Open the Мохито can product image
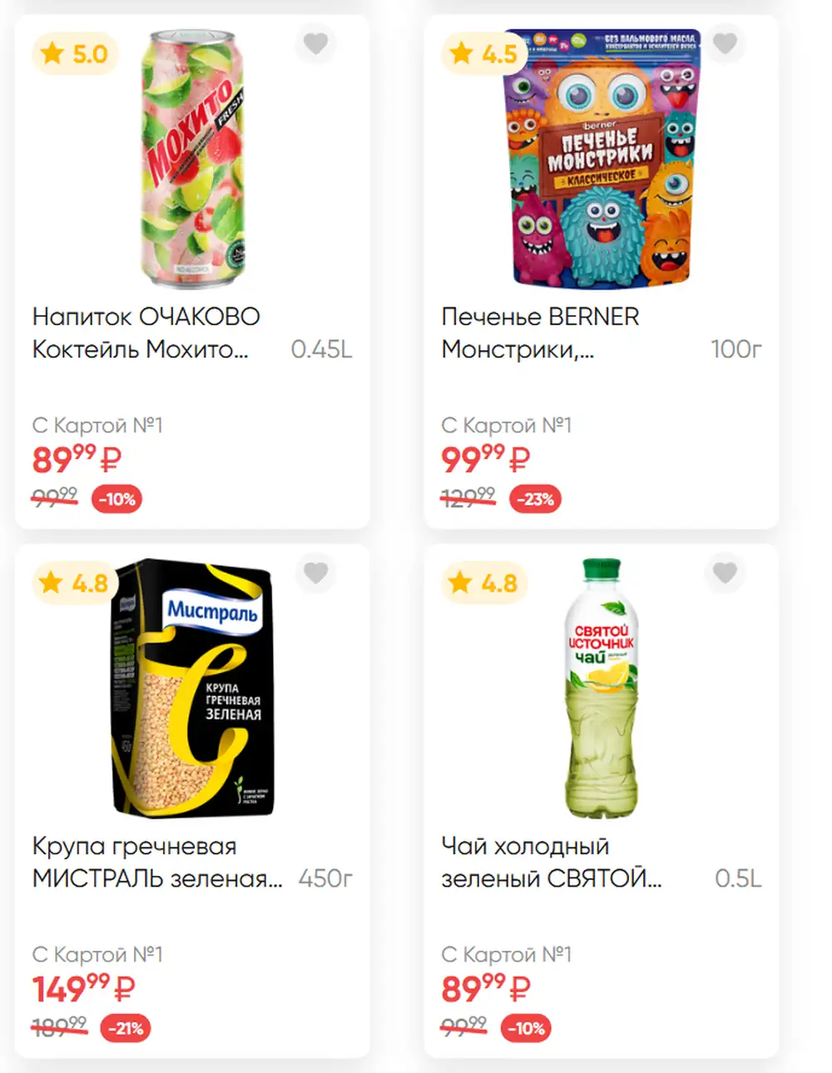832x1073 pixels. click(192, 159)
